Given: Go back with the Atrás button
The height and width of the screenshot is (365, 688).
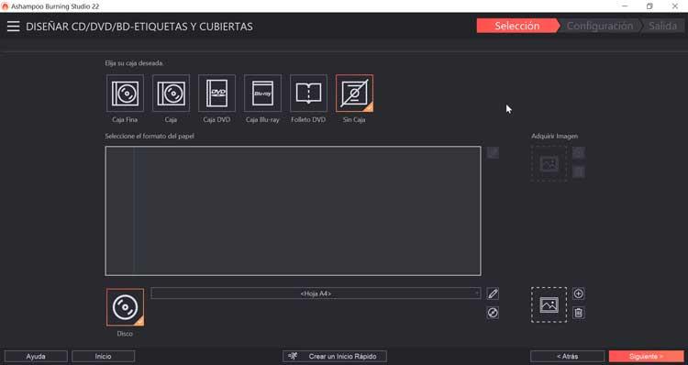Looking at the screenshot, I should [567, 356].
